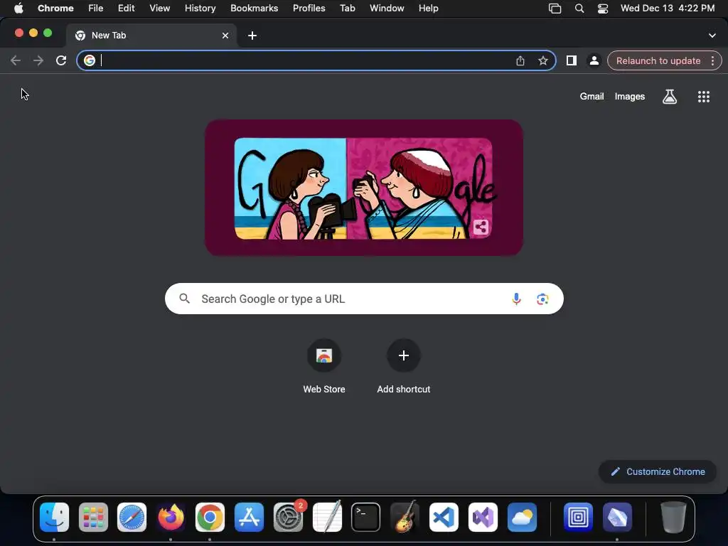Open the purple crystal Dock app
The height and width of the screenshot is (546, 728).
[617, 517]
